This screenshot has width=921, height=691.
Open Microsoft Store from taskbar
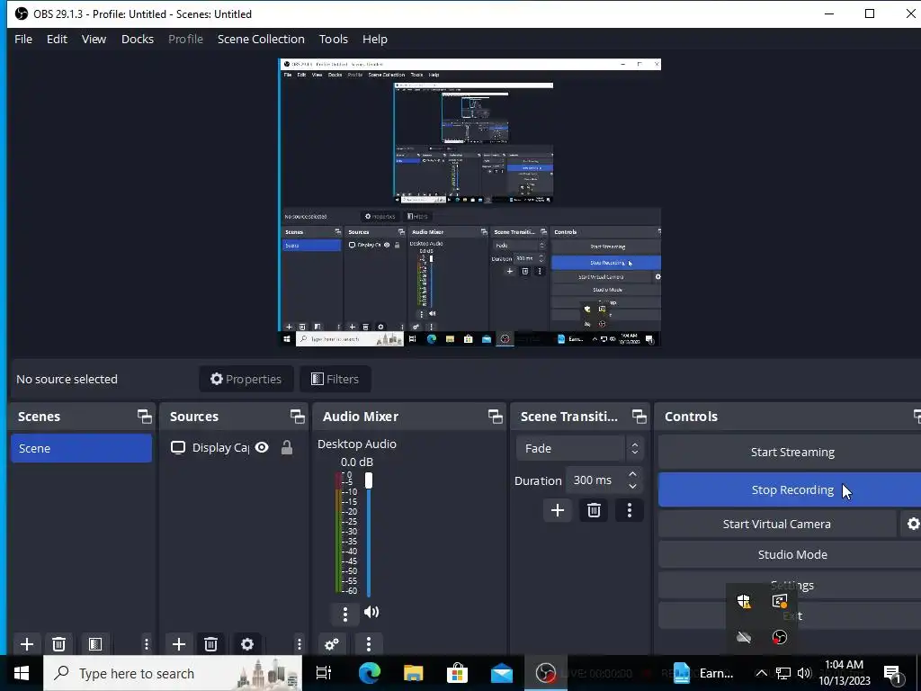(457, 673)
